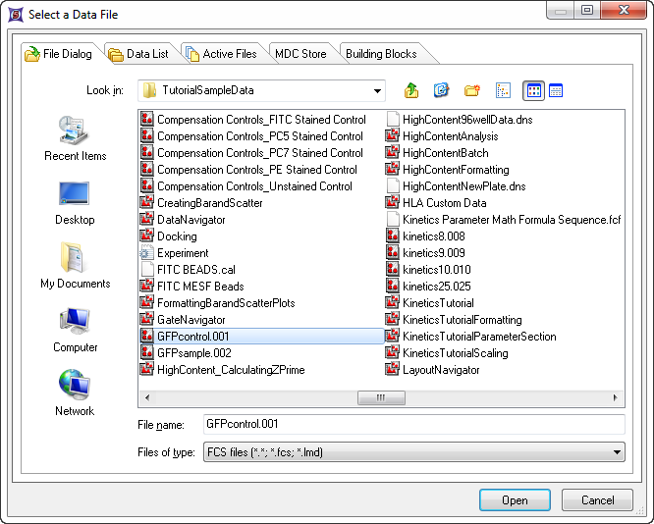Image resolution: width=654 pixels, height=524 pixels.
Task: Open My Documents in the sidebar
Action: click(x=76, y=266)
